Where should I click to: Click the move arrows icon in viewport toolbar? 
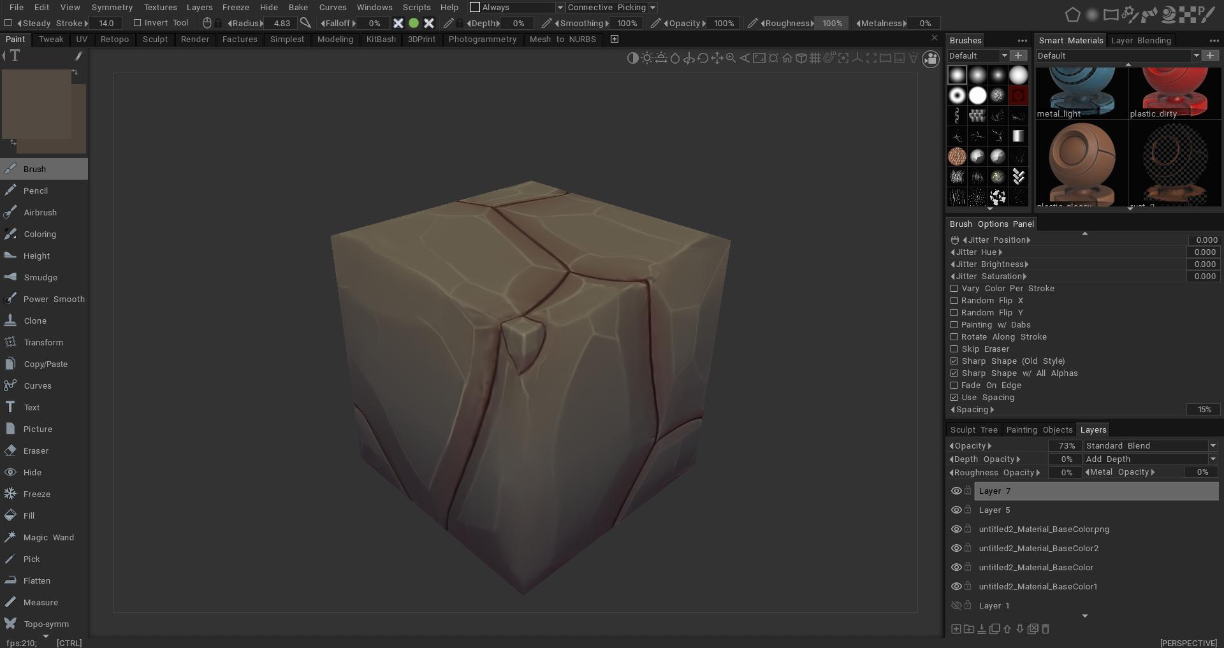point(717,58)
